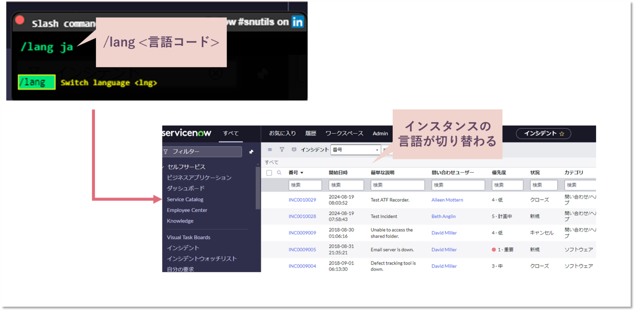Click the pin icon next to the フィルター box
Screen dimensions: 635x311
pos(251,152)
